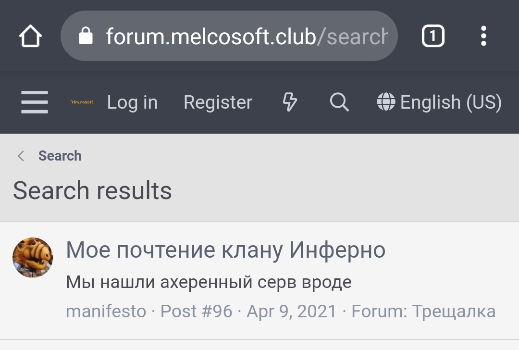Image resolution: width=519 pixels, height=350 pixels.
Task: Open the browser three-dot overflow menu
Action: tap(483, 36)
